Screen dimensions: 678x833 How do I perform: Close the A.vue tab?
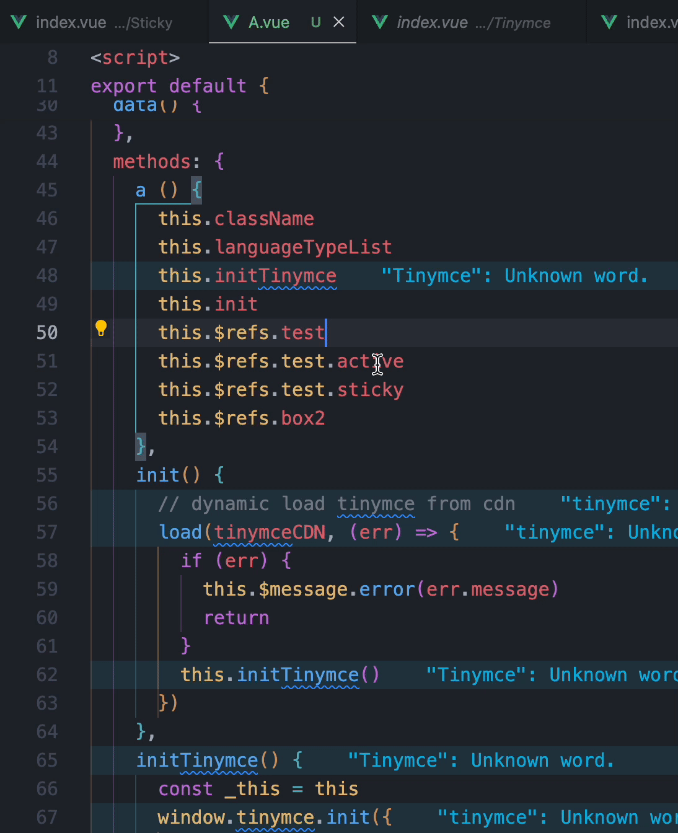pyautogui.click(x=339, y=22)
